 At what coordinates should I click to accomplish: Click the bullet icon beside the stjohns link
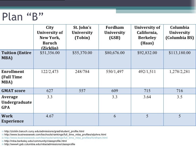click(3, 135)
